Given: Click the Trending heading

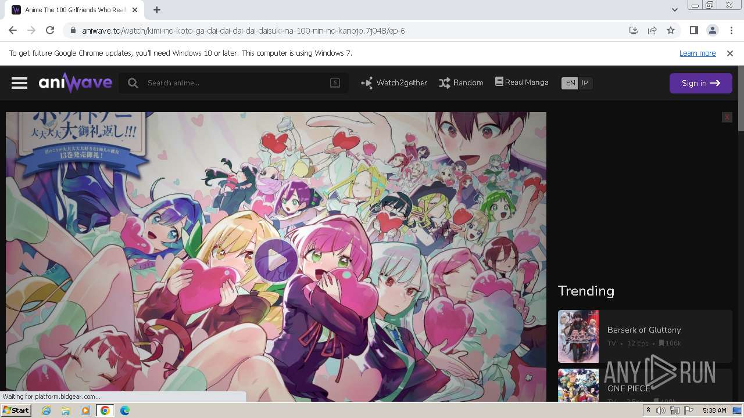Looking at the screenshot, I should click(586, 291).
